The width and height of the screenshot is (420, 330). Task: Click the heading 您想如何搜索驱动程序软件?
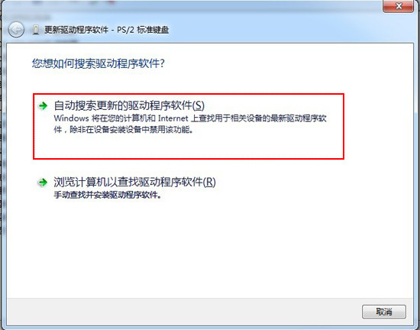click(x=99, y=63)
